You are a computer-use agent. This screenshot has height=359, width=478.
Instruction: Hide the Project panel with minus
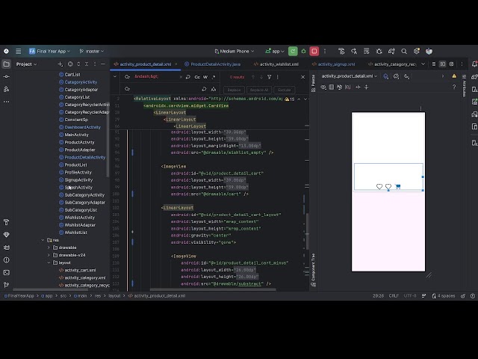coord(103,64)
